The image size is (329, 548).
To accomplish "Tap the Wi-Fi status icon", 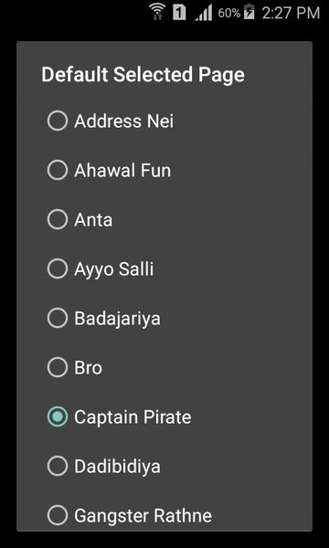I will point(157,12).
